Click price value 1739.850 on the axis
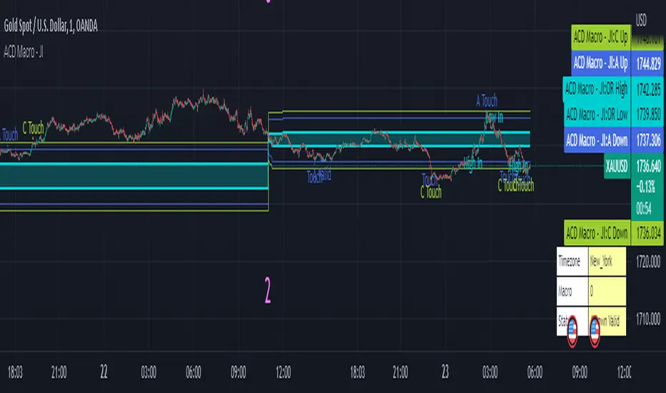 (x=648, y=114)
